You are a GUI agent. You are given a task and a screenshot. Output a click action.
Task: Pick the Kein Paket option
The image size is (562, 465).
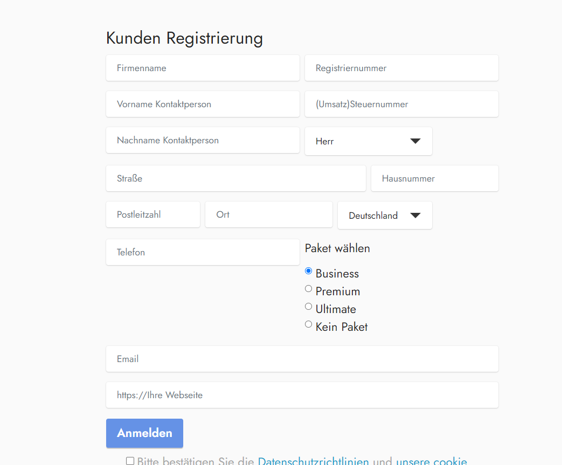pos(309,324)
